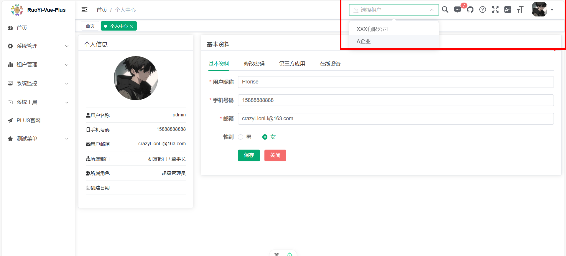Open the language switch icon

[508, 10]
